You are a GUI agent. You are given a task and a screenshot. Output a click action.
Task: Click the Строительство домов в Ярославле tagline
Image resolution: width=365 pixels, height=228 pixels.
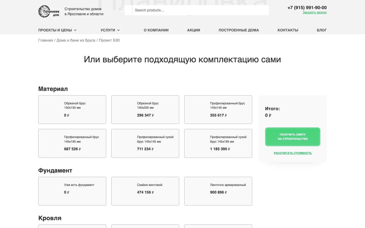84,11
